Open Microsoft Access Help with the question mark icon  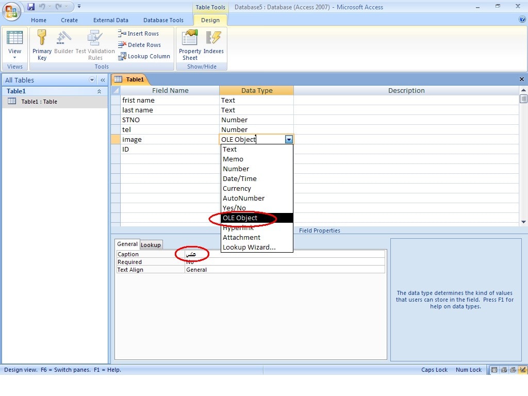(x=522, y=20)
